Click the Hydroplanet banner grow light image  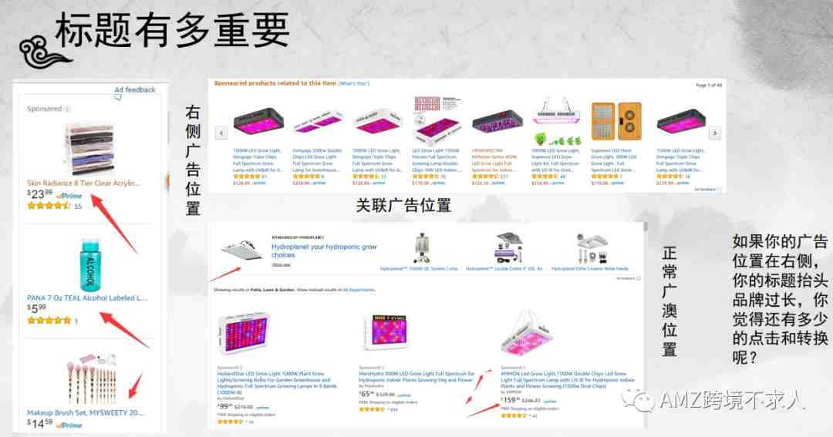pyautogui.click(x=243, y=248)
